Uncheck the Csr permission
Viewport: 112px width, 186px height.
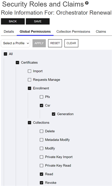[42, 106]
